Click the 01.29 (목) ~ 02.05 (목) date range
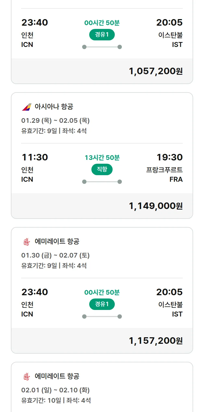This screenshot has width=204, height=412. (55, 121)
